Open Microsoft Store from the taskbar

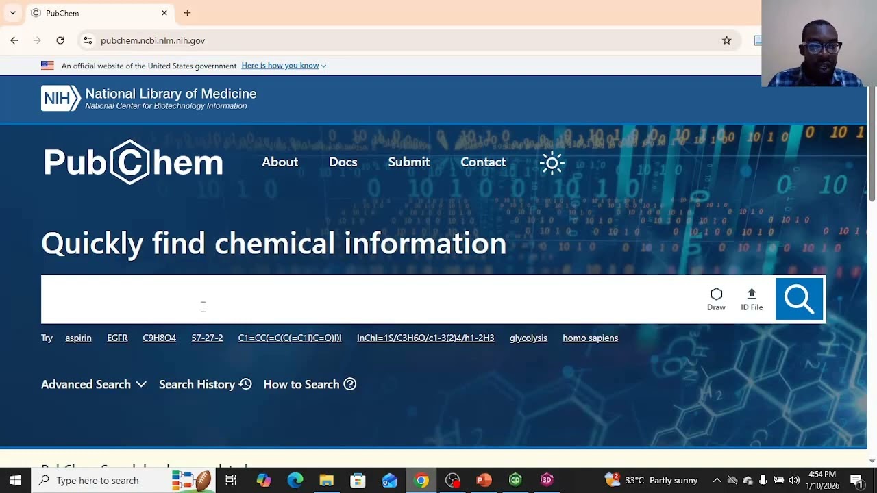358,481
